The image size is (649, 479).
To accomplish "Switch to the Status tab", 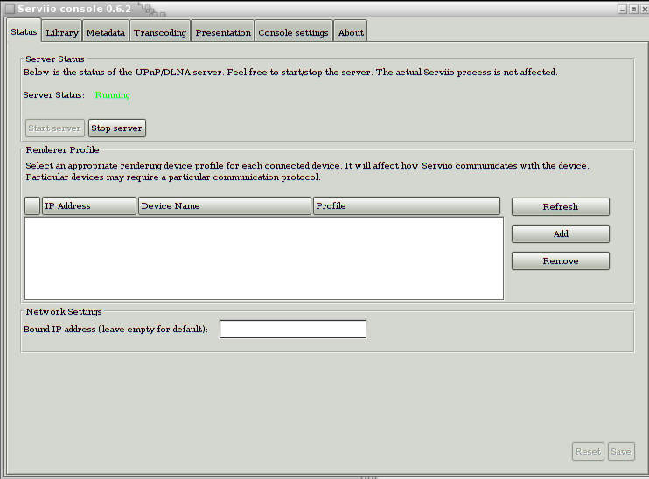I will click(x=24, y=31).
